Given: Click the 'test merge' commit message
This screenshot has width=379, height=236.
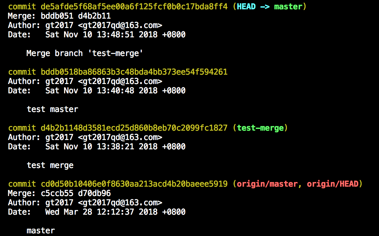Looking at the screenshot, I should [50, 165].
